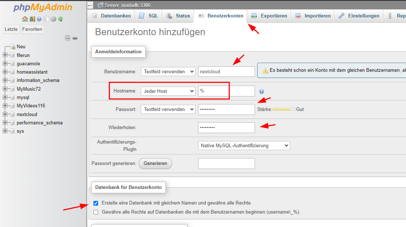Switch to the SQL tab

click(148, 16)
